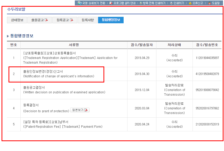
Task: Switch to the 등록사항 tab
Action: [87, 20]
